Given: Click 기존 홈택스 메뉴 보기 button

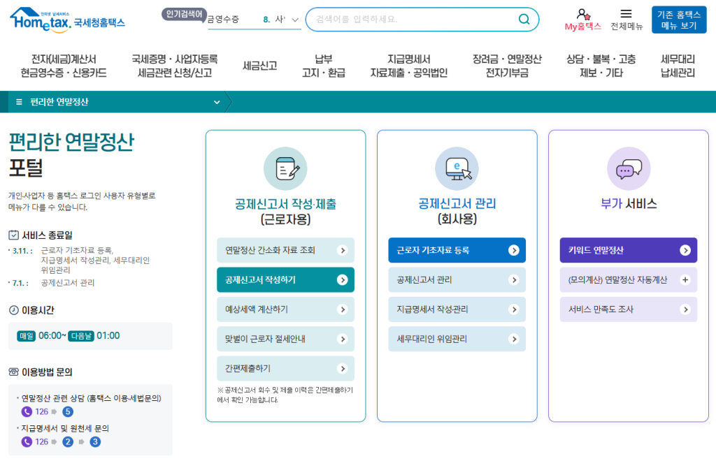Looking at the screenshot, I should 678,20.
